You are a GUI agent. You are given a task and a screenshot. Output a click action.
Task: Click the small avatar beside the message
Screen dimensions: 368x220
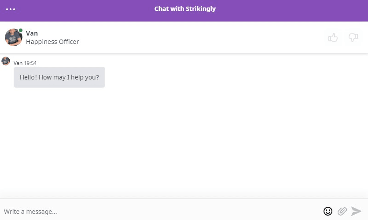[x=6, y=61]
